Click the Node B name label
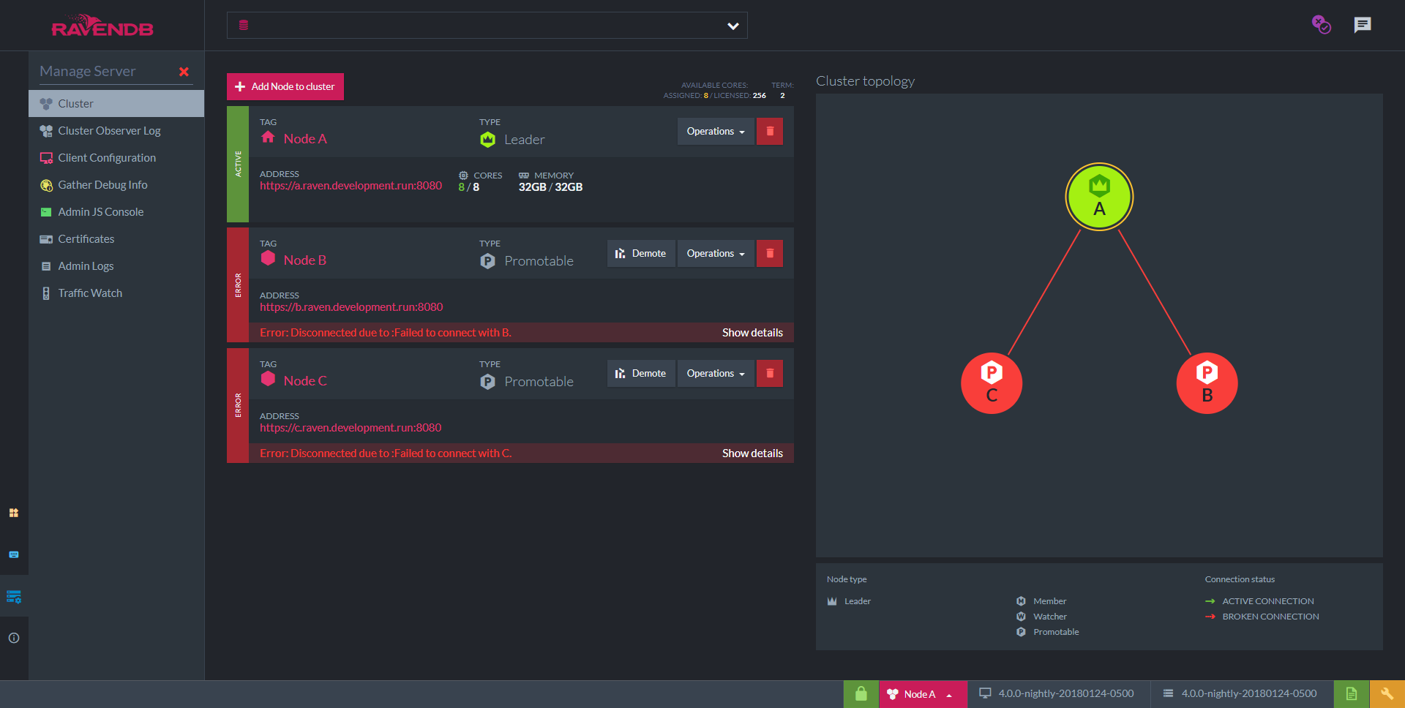The image size is (1405, 708). point(305,260)
